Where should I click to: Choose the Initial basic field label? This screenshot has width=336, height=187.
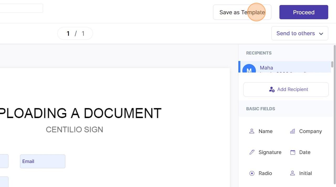(306, 173)
